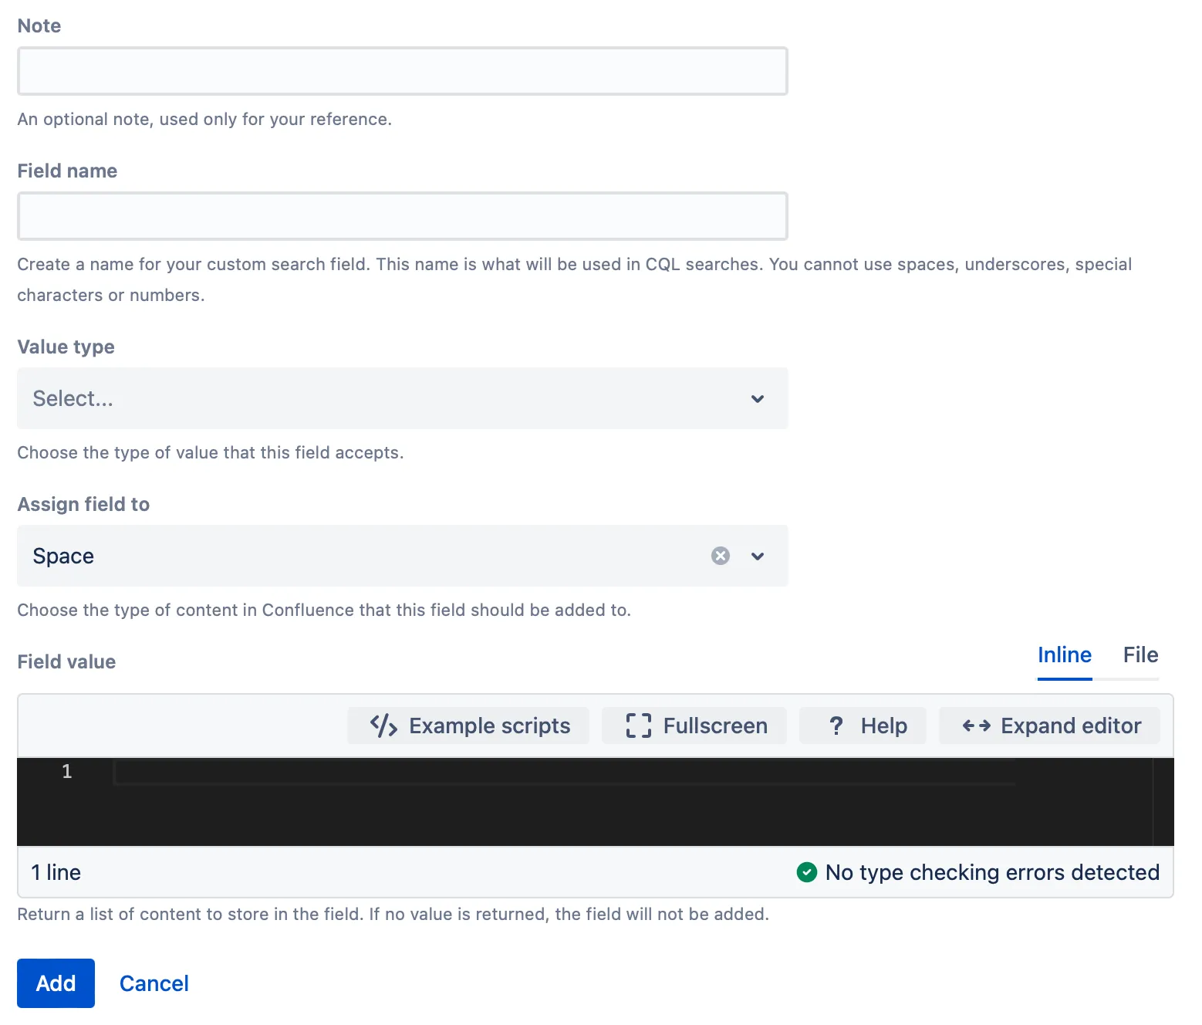The width and height of the screenshot is (1202, 1025).
Task: Click the Add button
Action: (56, 983)
